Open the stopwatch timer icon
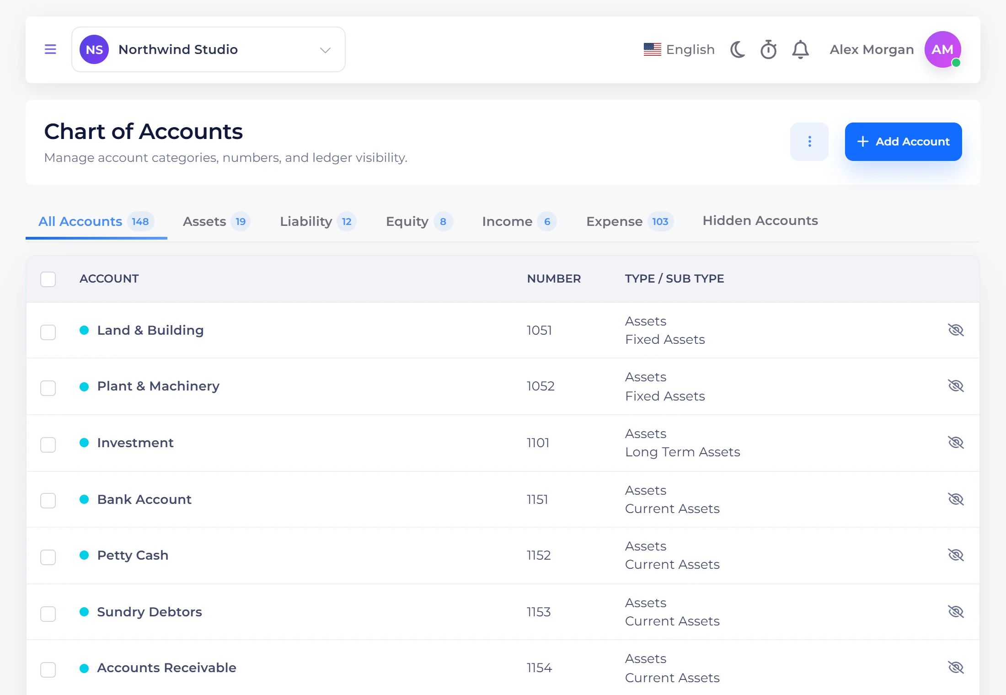Image resolution: width=1006 pixels, height=695 pixels. point(769,49)
